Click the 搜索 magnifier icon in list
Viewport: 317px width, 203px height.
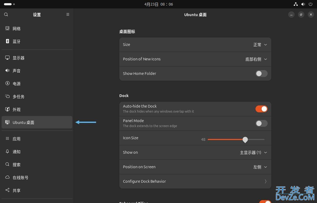pyautogui.click(x=7, y=165)
